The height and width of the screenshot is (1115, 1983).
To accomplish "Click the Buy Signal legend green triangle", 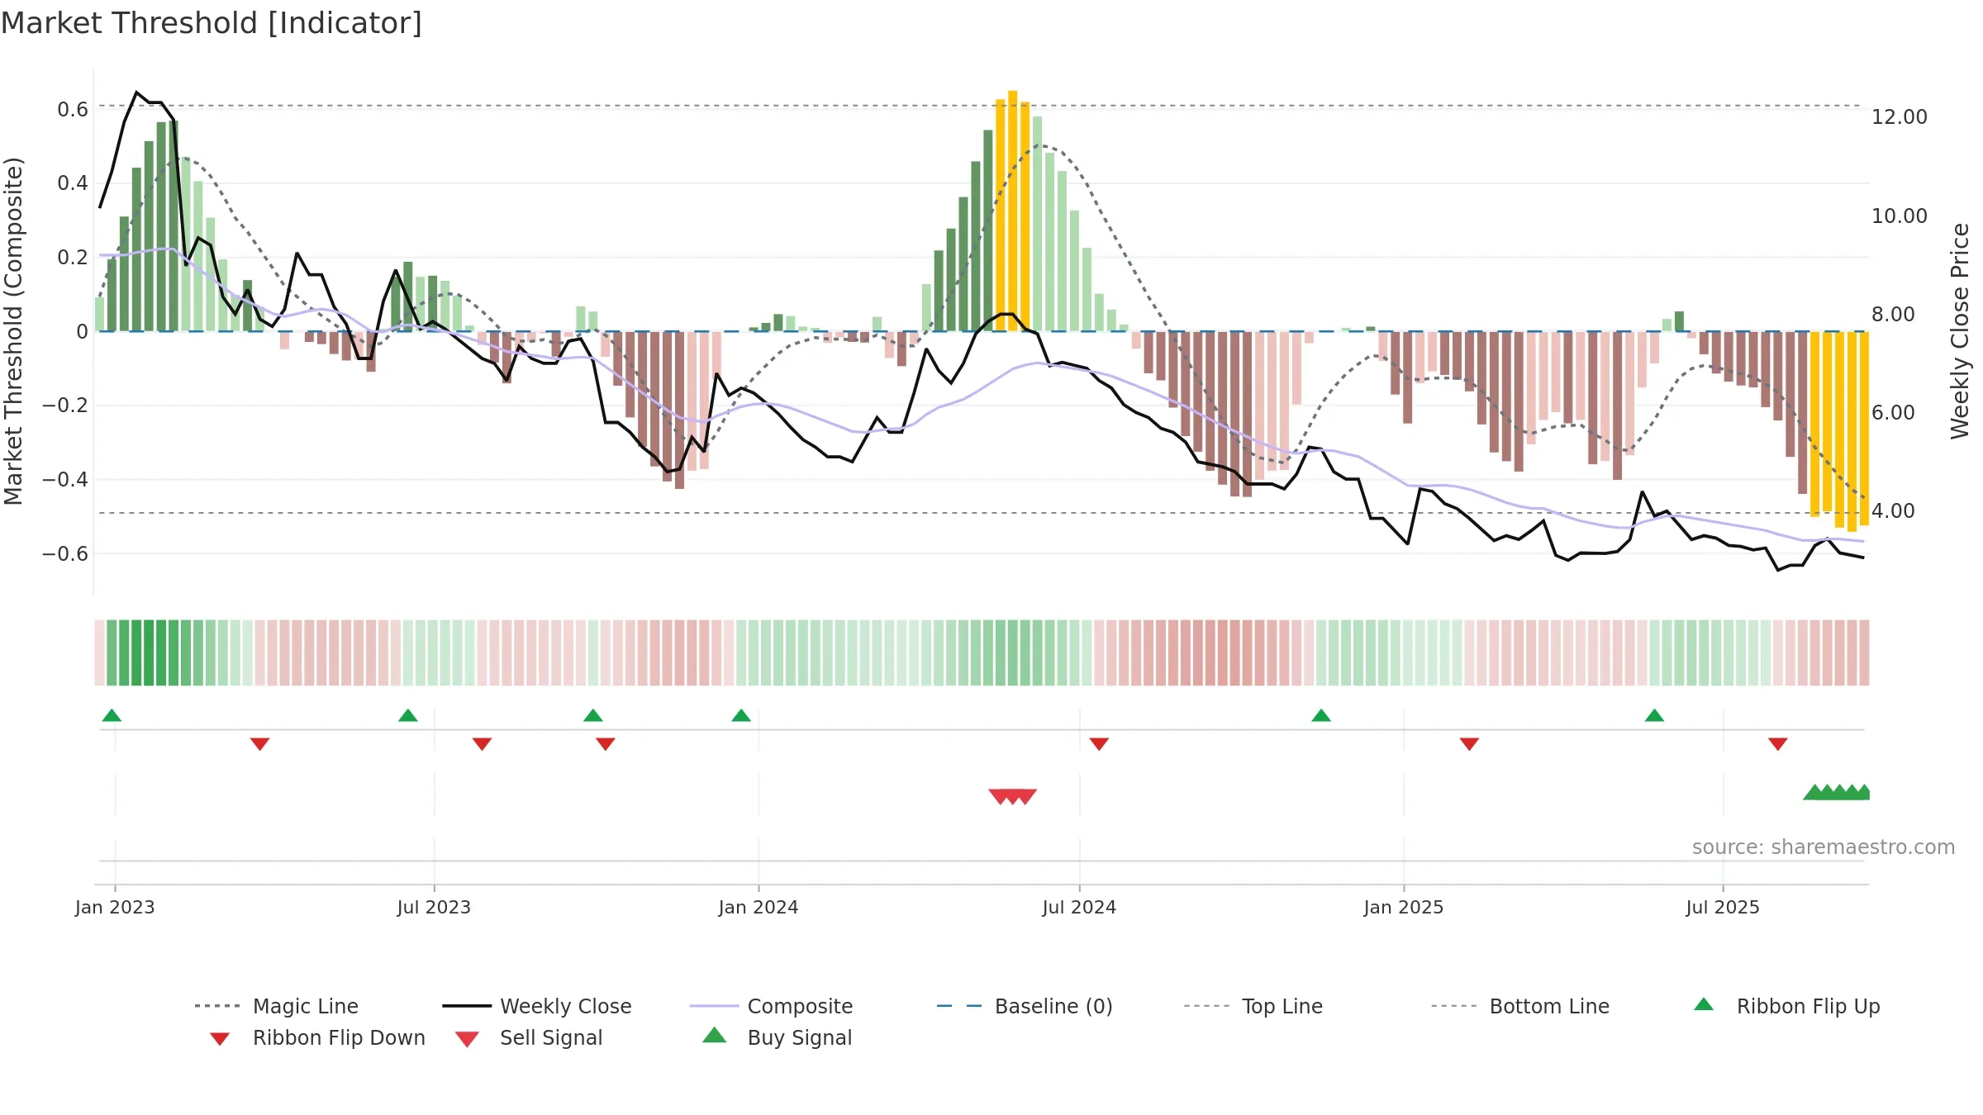I will click(x=715, y=1036).
